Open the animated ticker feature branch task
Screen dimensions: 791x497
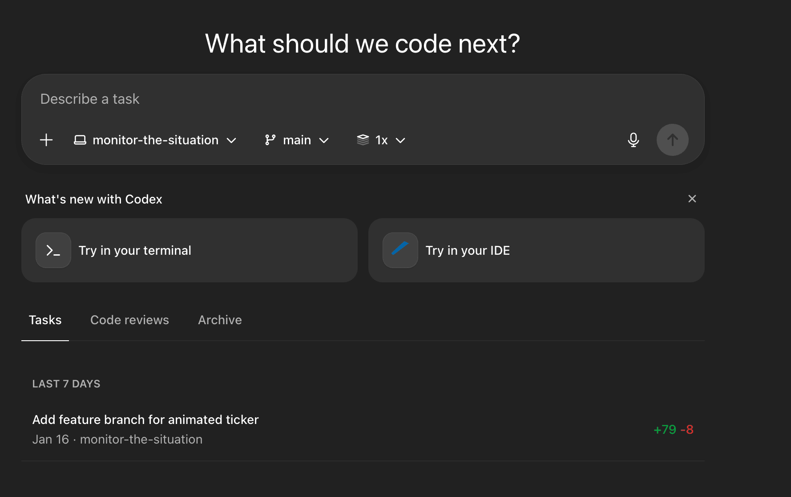pos(145,419)
